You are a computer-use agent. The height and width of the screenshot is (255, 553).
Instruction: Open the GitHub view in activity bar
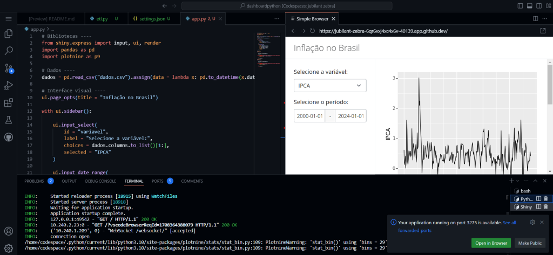tap(9, 137)
